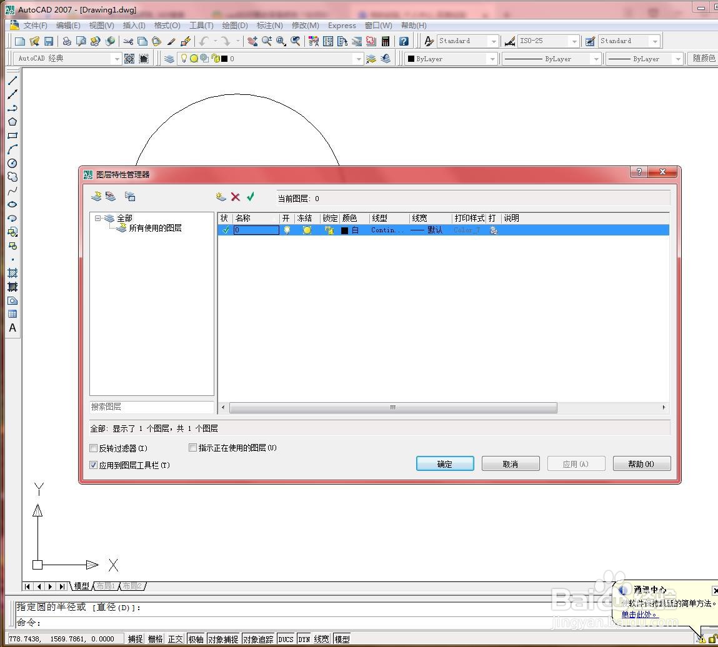This screenshot has width=718, height=647.
Task: Click the New drawing toolbar icon
Action: pos(20,41)
